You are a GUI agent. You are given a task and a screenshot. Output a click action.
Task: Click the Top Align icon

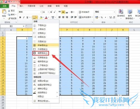(x=59, y=12)
